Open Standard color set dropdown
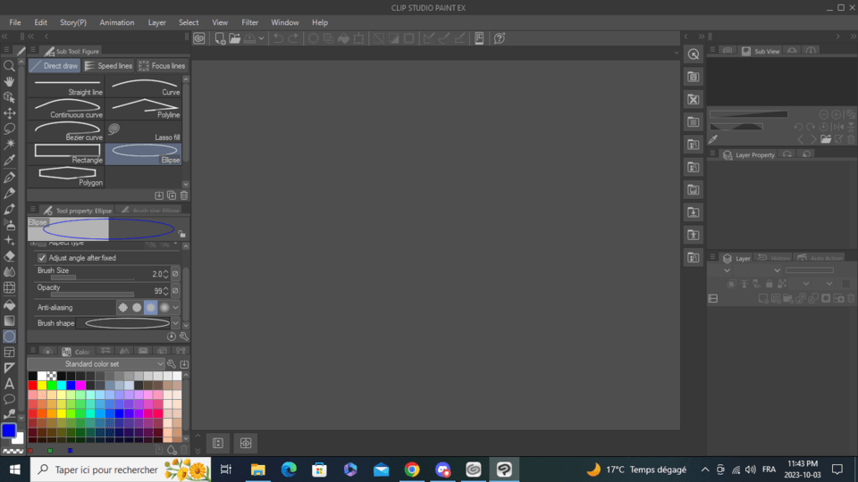This screenshot has height=482, width=858. [x=97, y=364]
